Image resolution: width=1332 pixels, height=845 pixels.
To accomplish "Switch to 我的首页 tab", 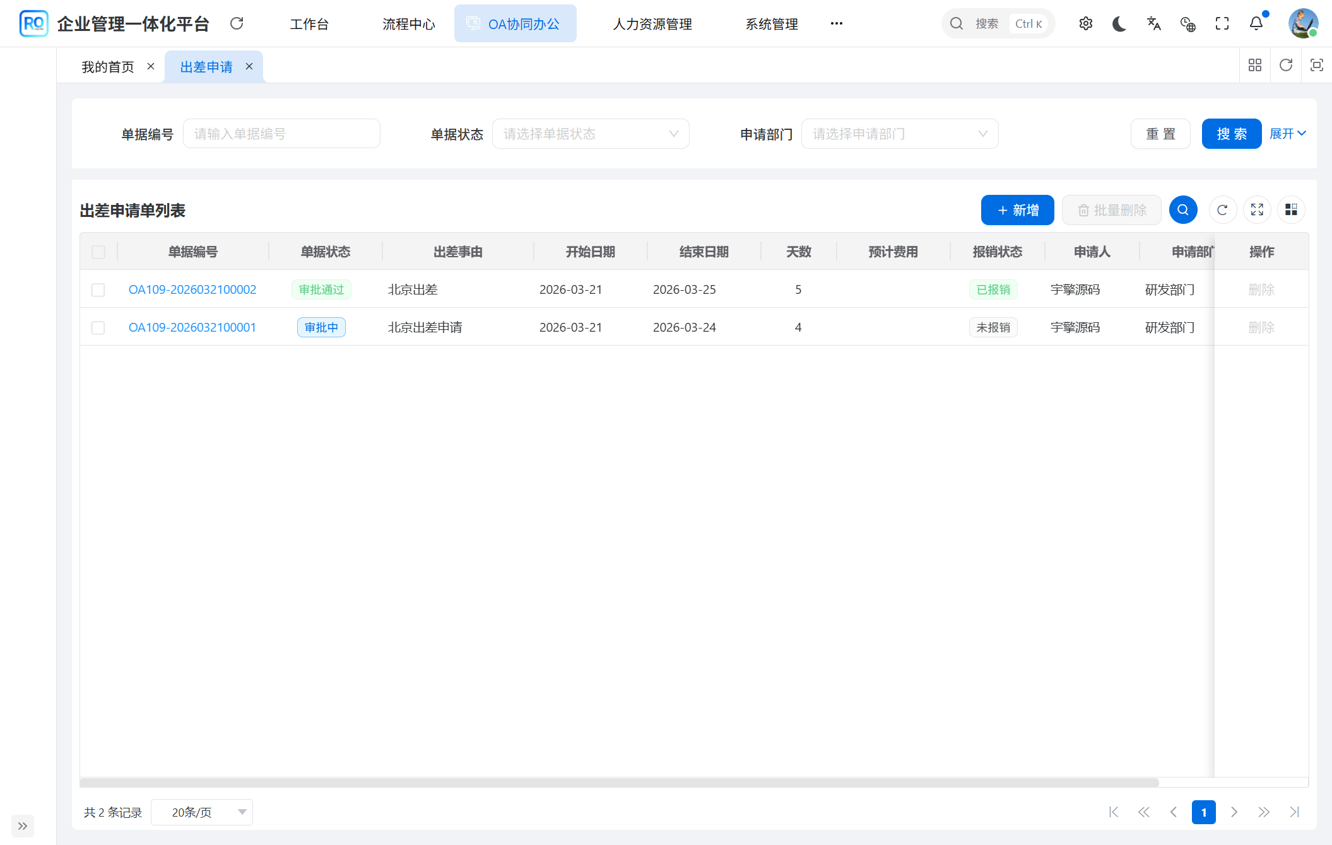I will point(108,67).
